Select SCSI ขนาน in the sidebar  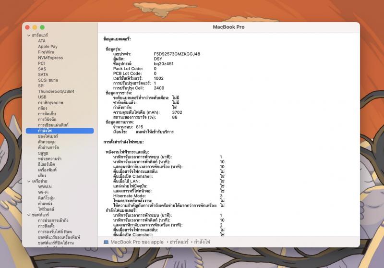48,80
